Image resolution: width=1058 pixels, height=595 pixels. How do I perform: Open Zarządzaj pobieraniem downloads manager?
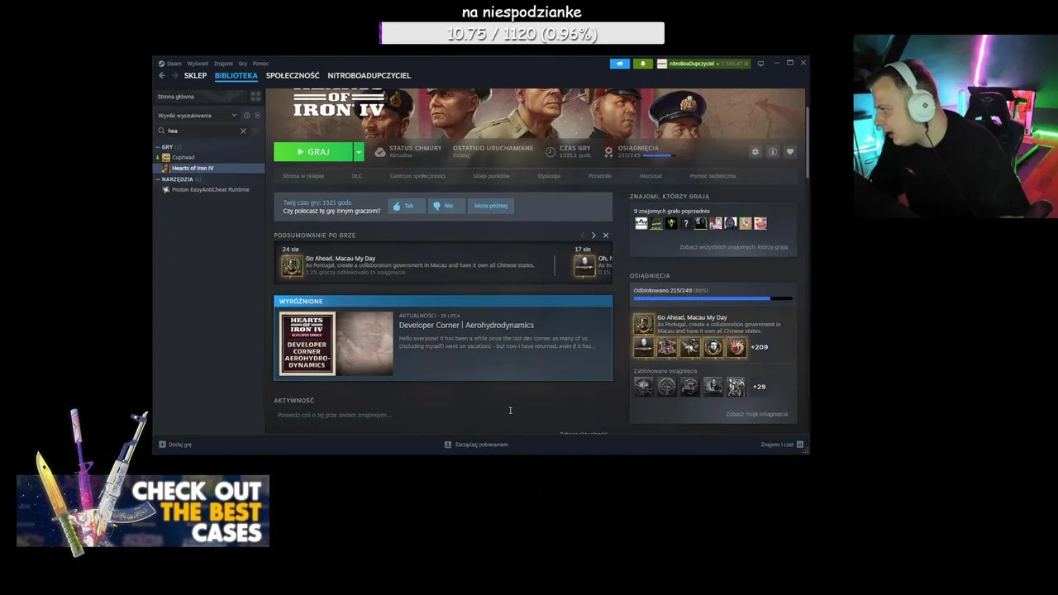[x=476, y=445]
